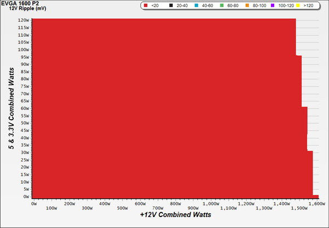
Task: Click the 1,100w x-axis label
Action: pos(229,208)
